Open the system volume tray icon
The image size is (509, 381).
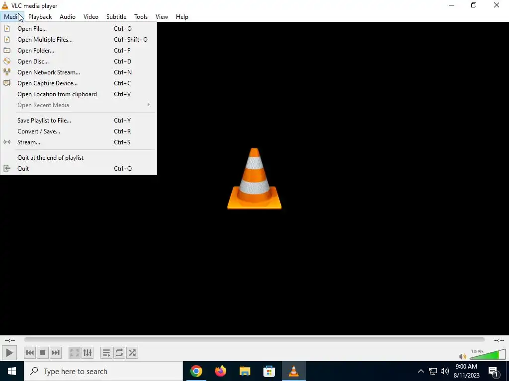pos(445,371)
